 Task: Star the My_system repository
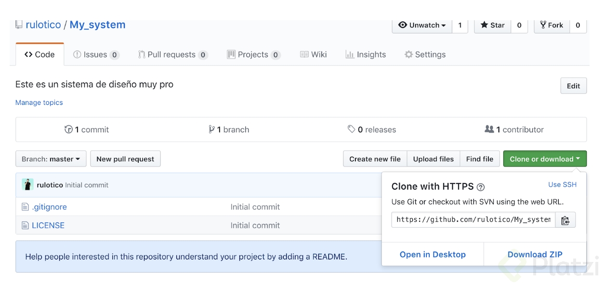[x=492, y=25]
